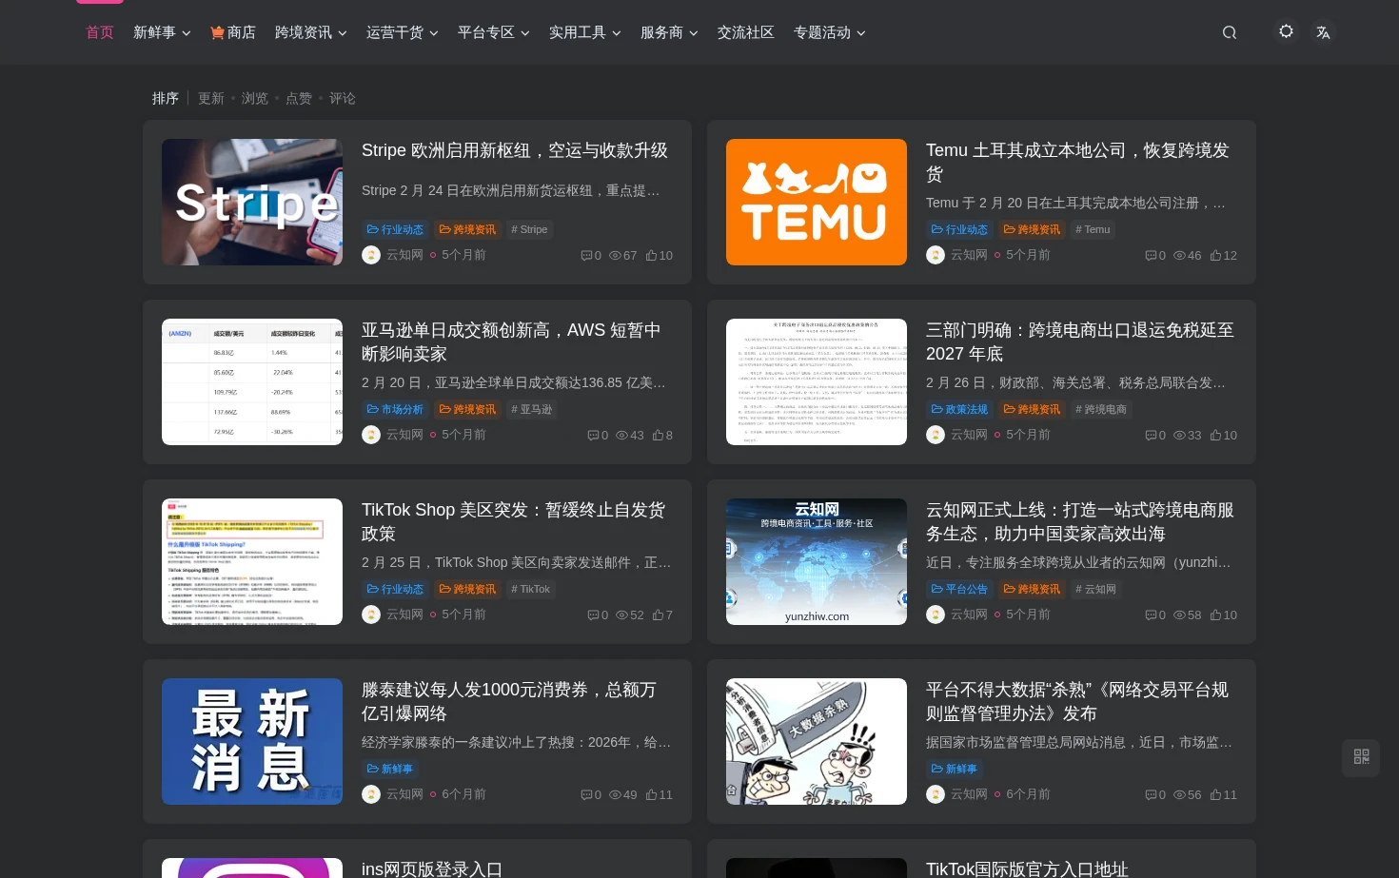The width and height of the screenshot is (1399, 878).
Task: Open article 三部门明确跨境电商出口退运免税
Action: 1079,341
